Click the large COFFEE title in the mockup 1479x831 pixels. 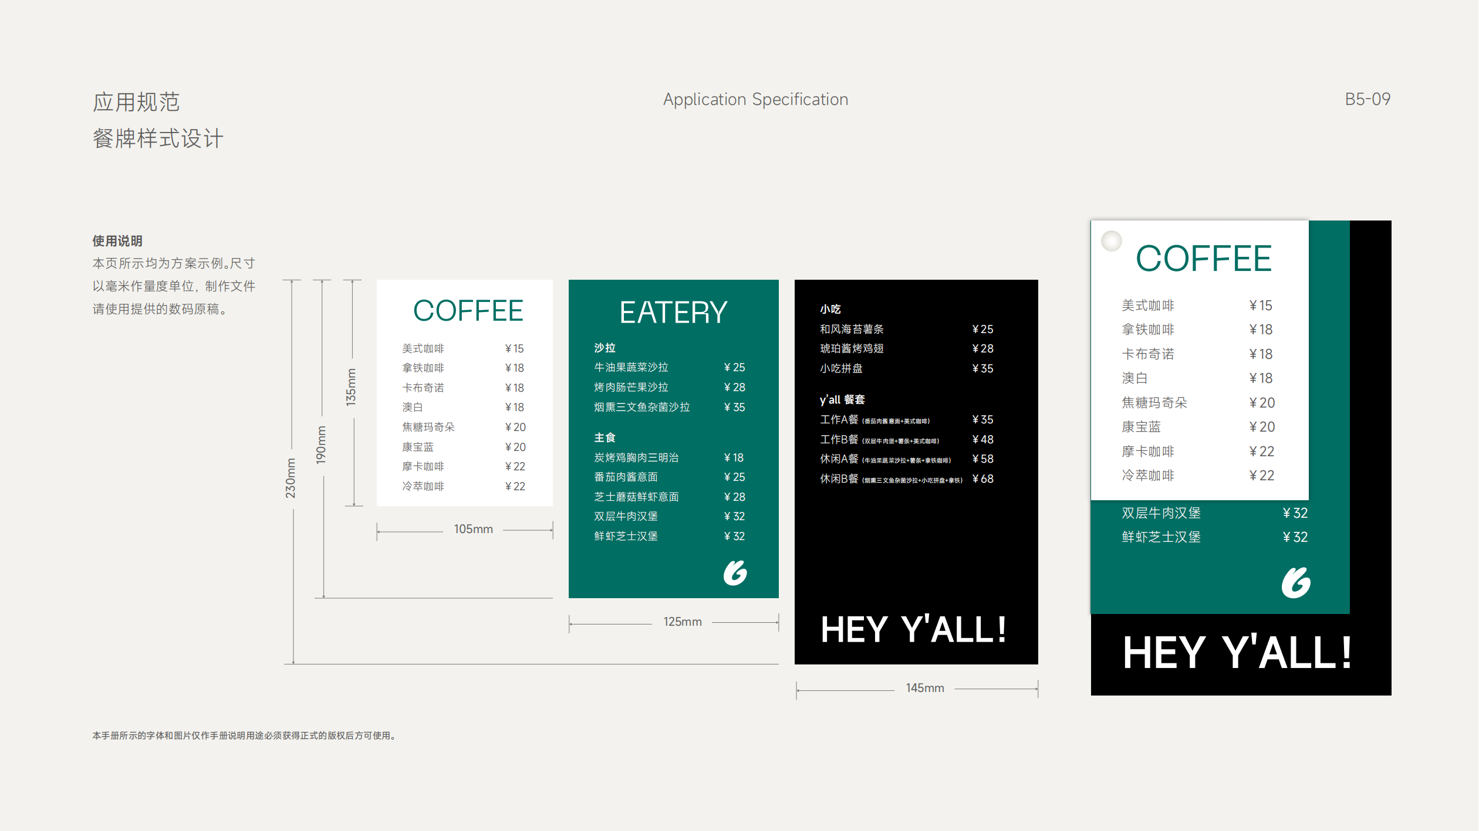[1203, 259]
